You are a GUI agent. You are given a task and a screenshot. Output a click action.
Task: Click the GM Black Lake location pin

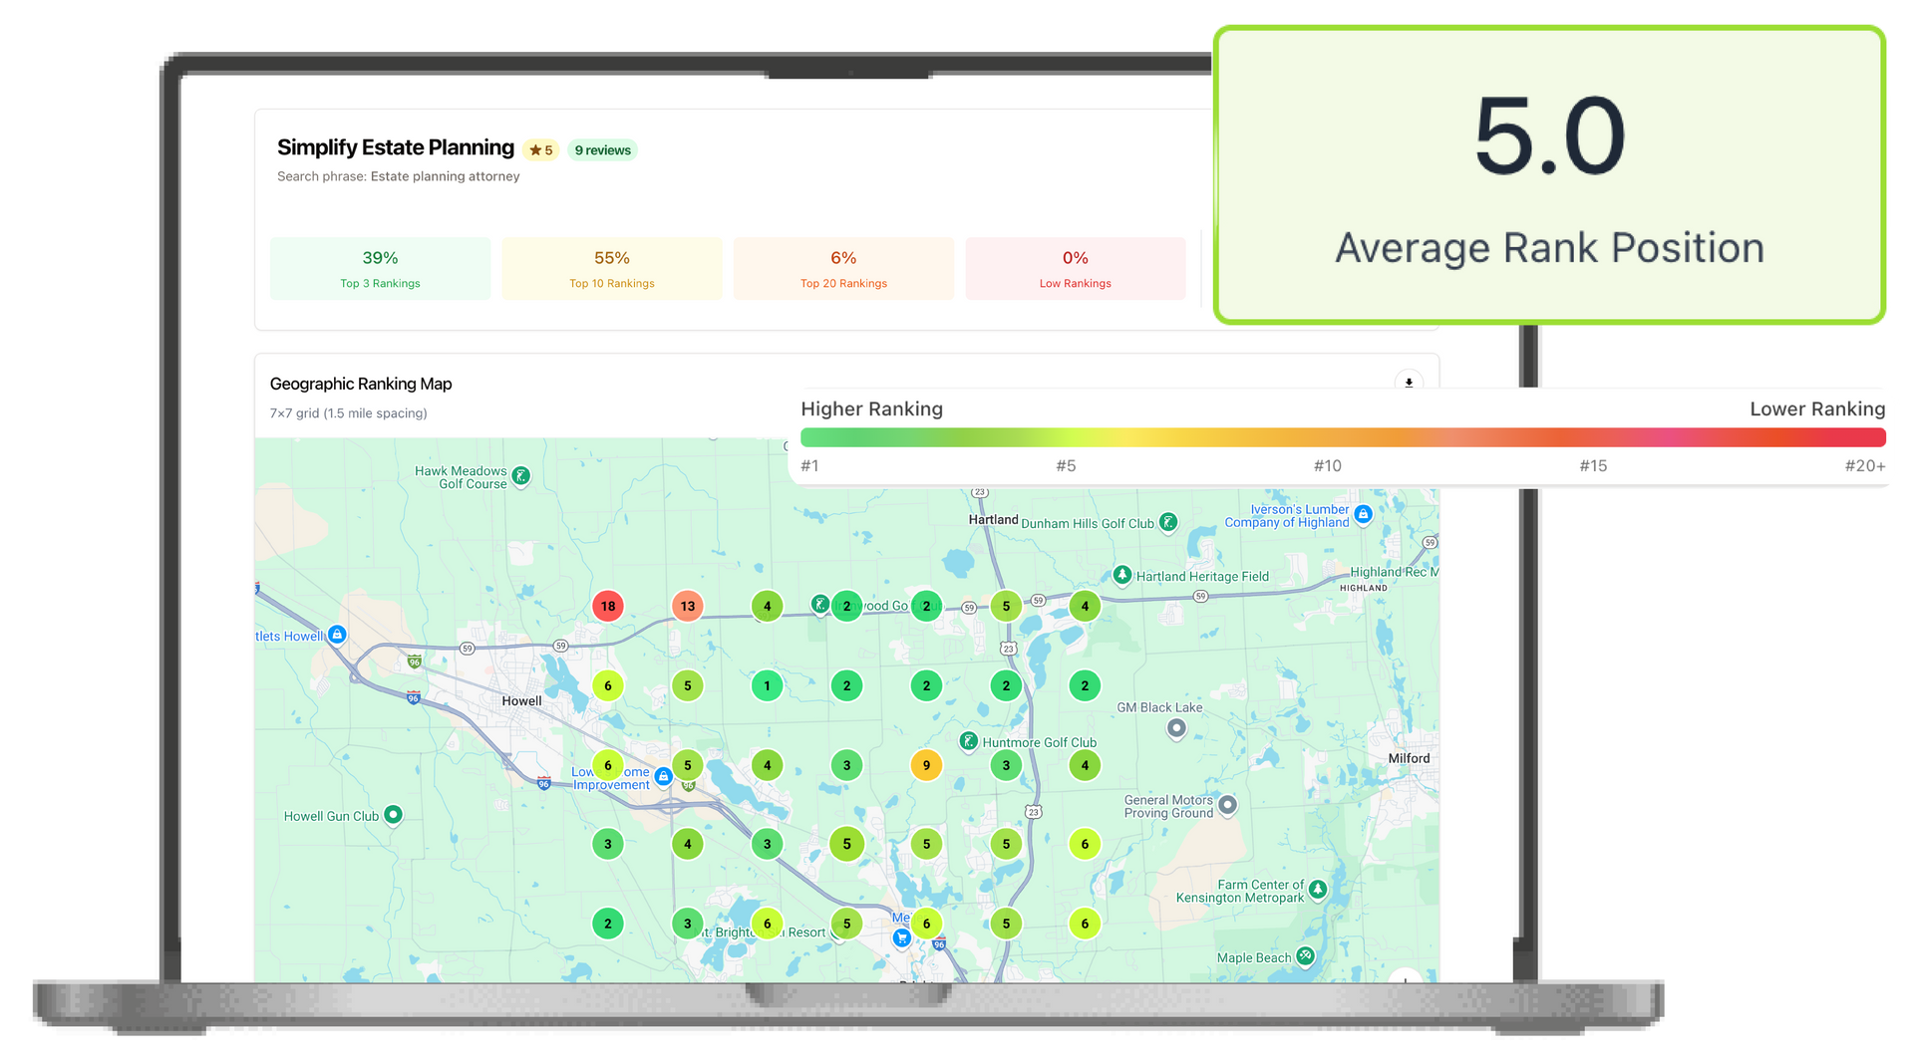pyautogui.click(x=1176, y=728)
